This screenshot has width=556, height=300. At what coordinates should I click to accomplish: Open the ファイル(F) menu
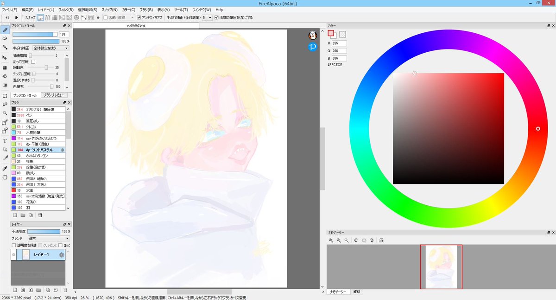(10, 10)
